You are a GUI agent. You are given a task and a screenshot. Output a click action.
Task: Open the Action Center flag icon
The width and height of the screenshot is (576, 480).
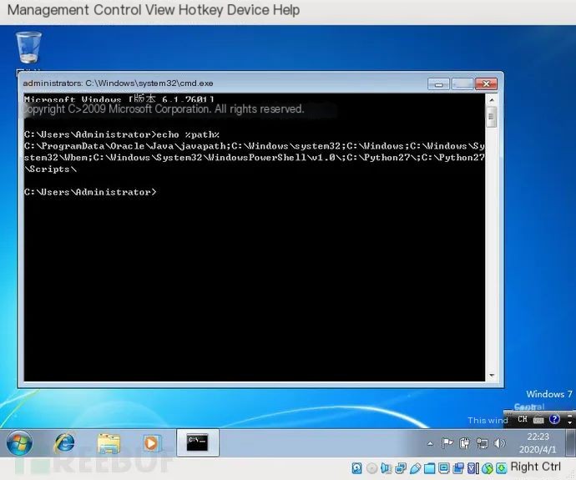click(x=447, y=443)
